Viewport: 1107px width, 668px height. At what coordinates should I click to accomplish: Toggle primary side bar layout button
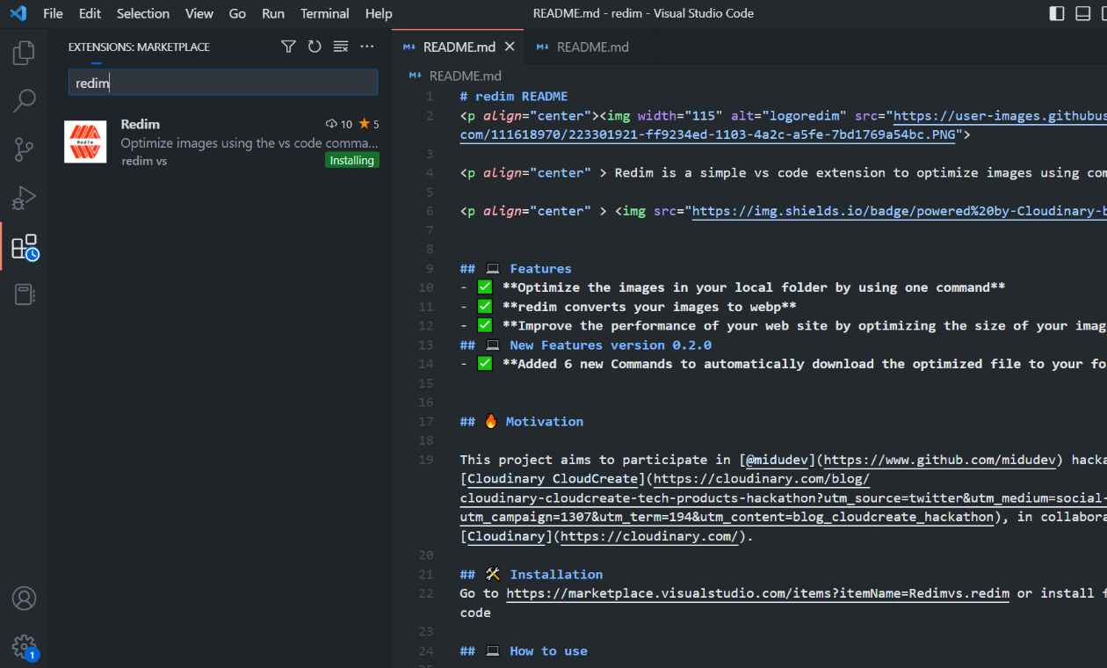coord(1057,13)
